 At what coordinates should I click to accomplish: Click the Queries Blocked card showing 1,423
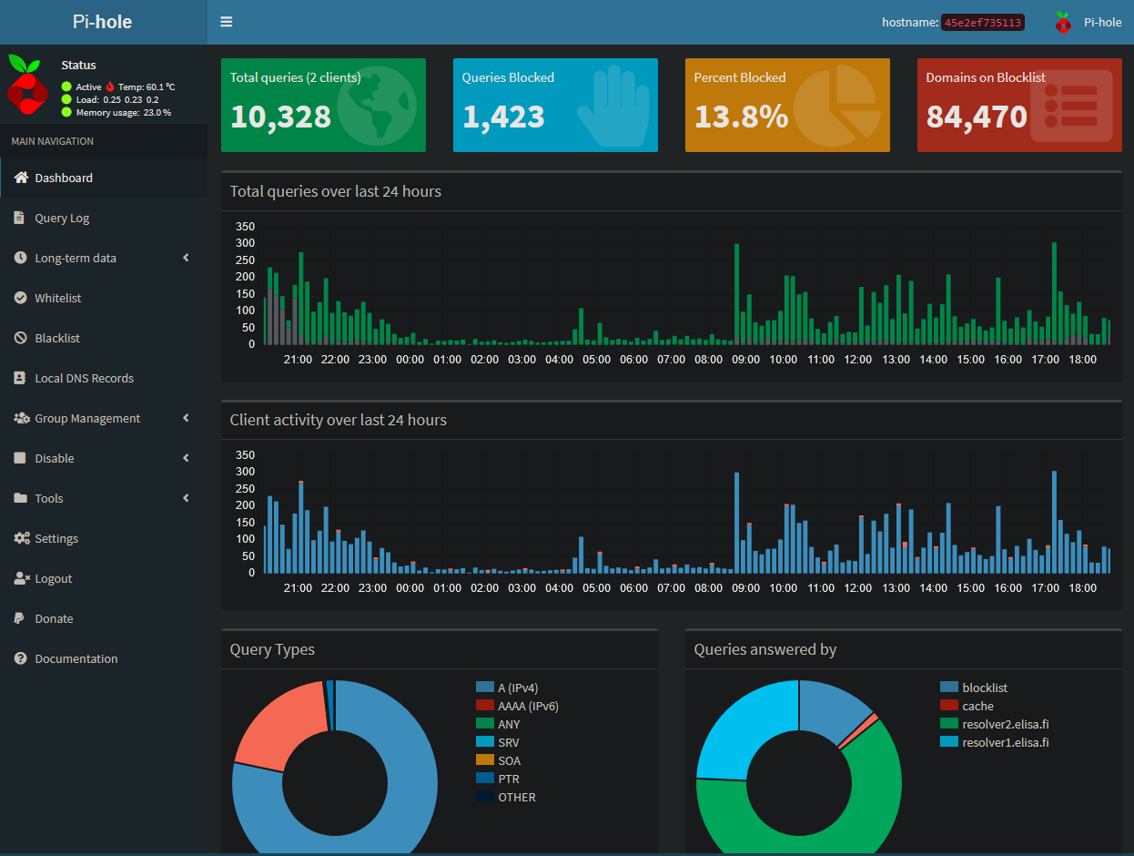tap(555, 105)
